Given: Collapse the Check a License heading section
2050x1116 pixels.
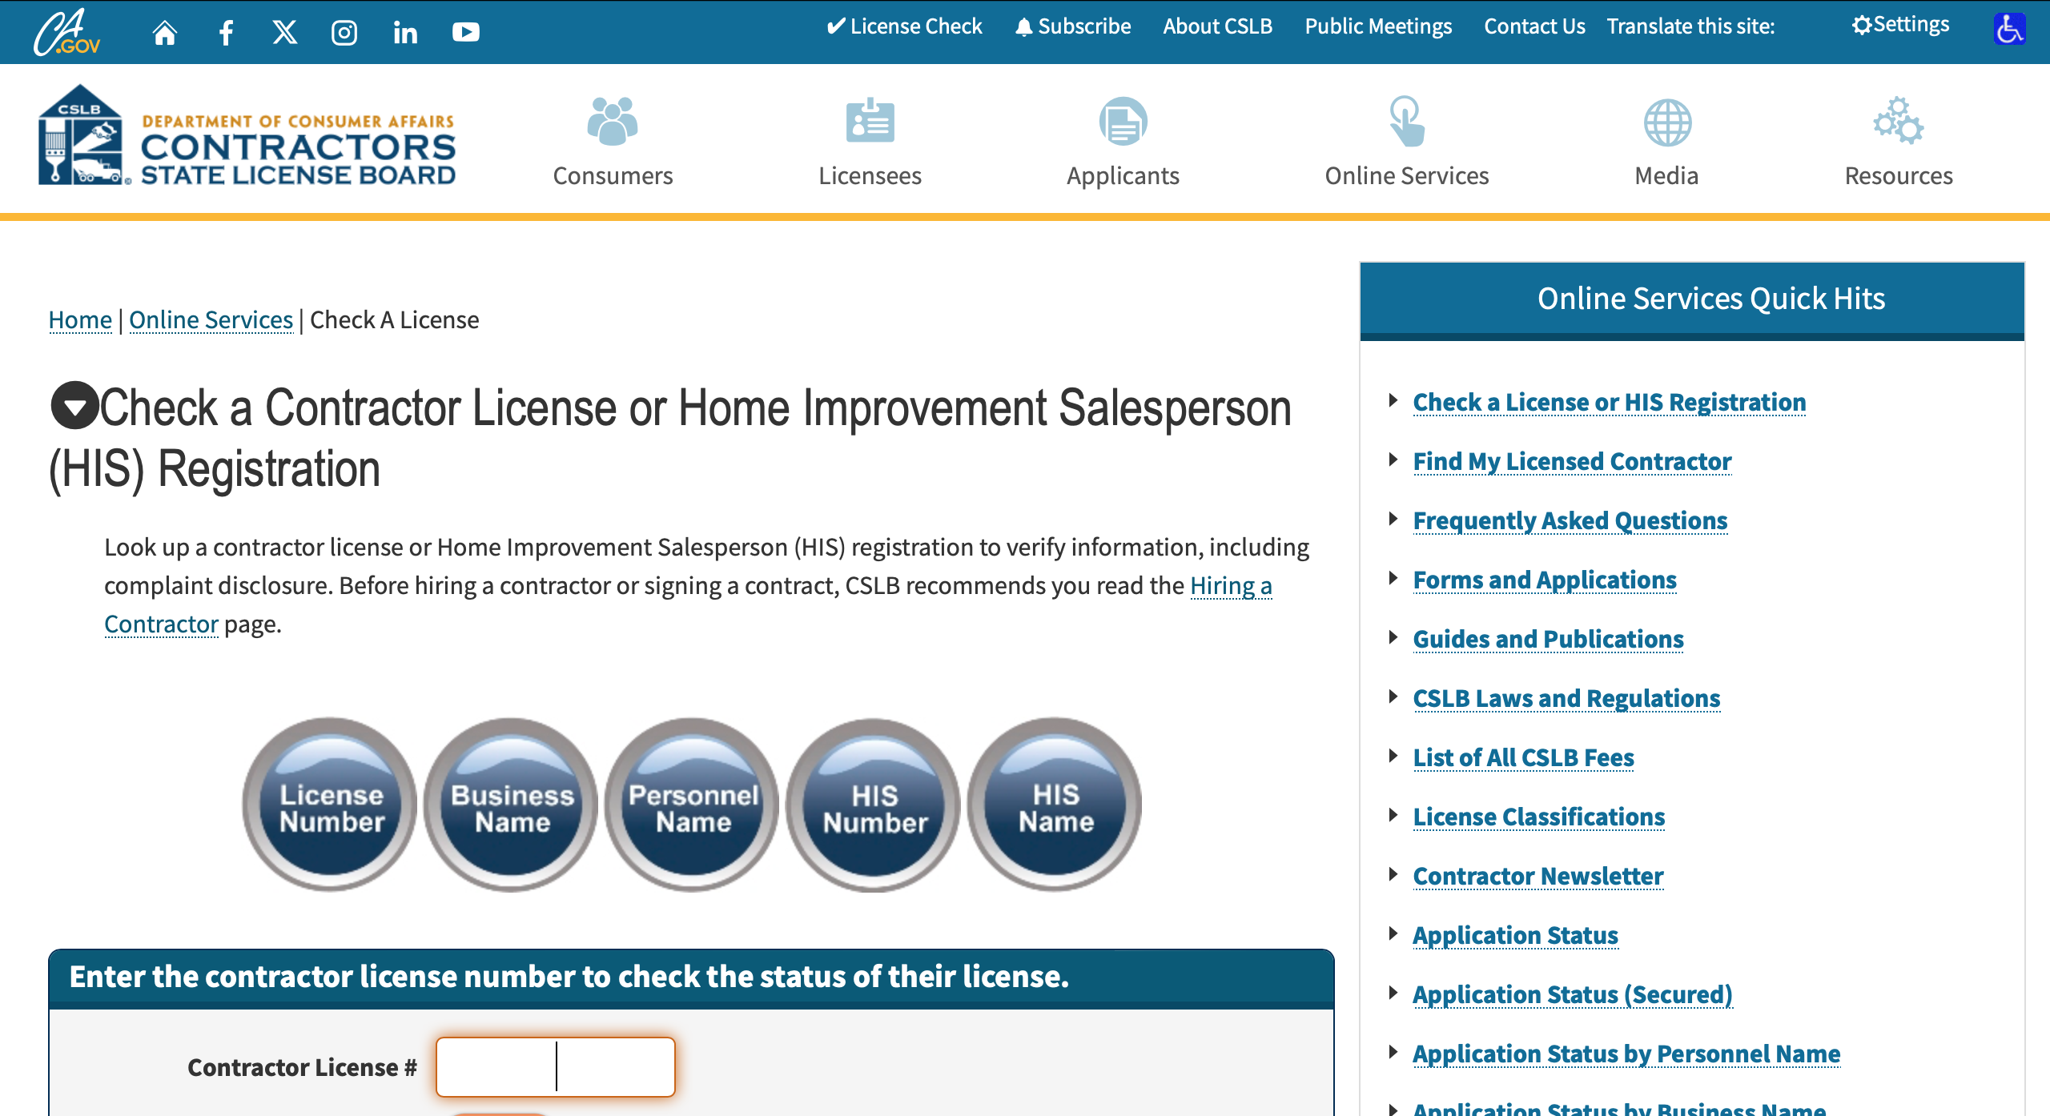Looking at the screenshot, I should [75, 408].
